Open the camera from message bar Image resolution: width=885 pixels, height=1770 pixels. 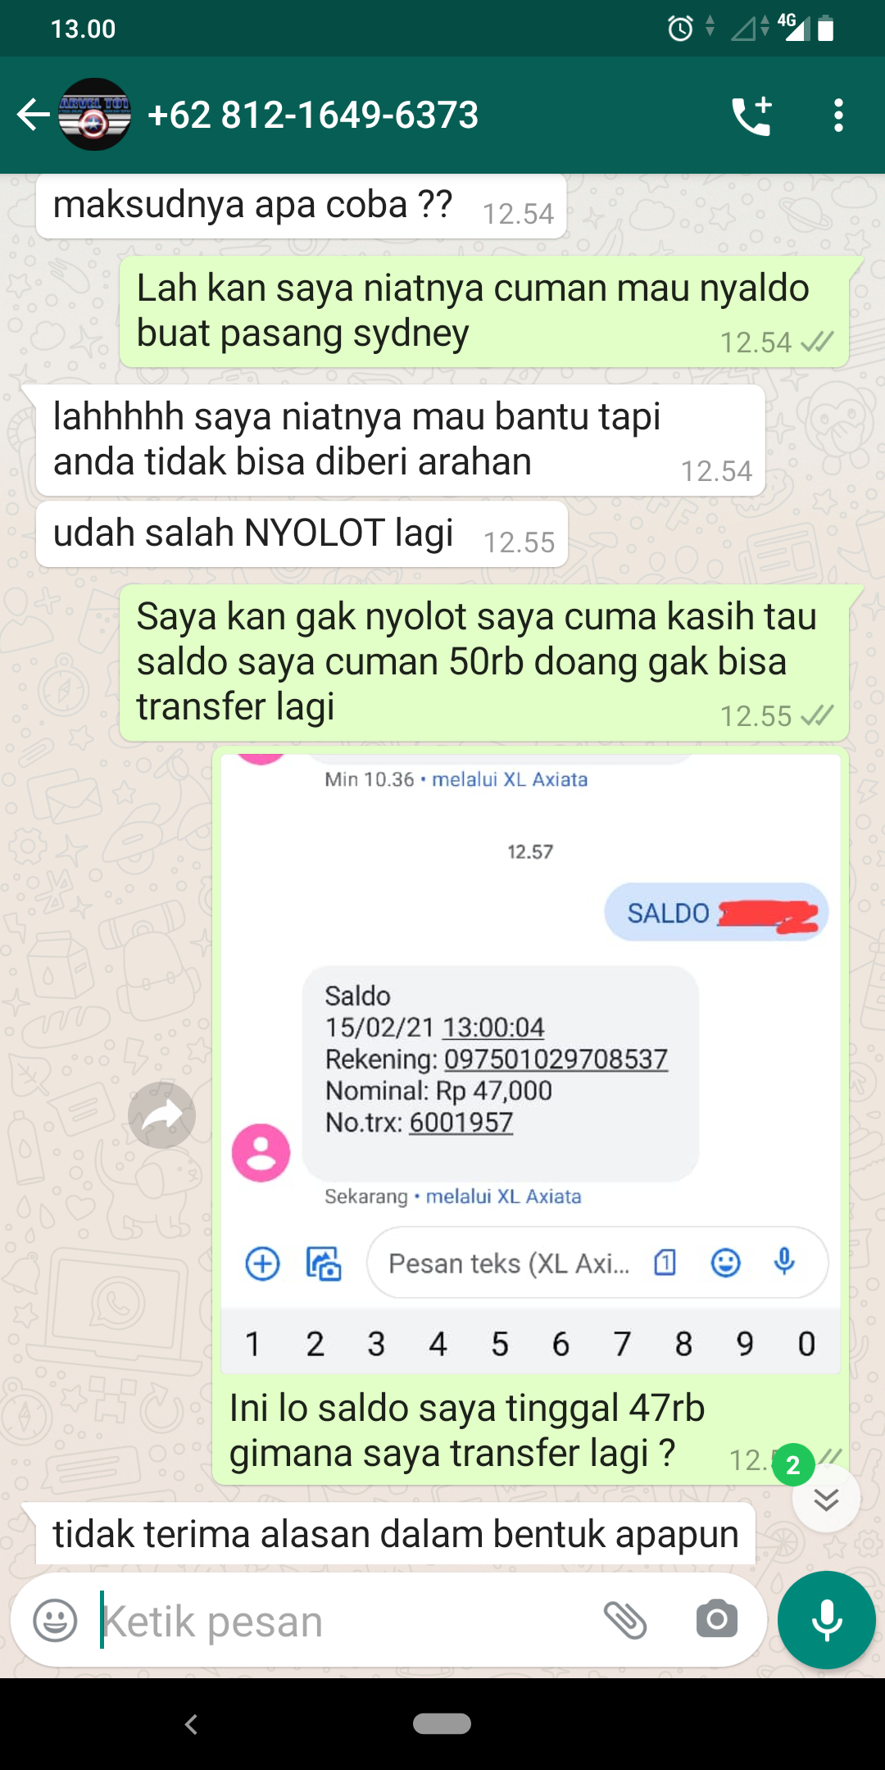[717, 1620]
